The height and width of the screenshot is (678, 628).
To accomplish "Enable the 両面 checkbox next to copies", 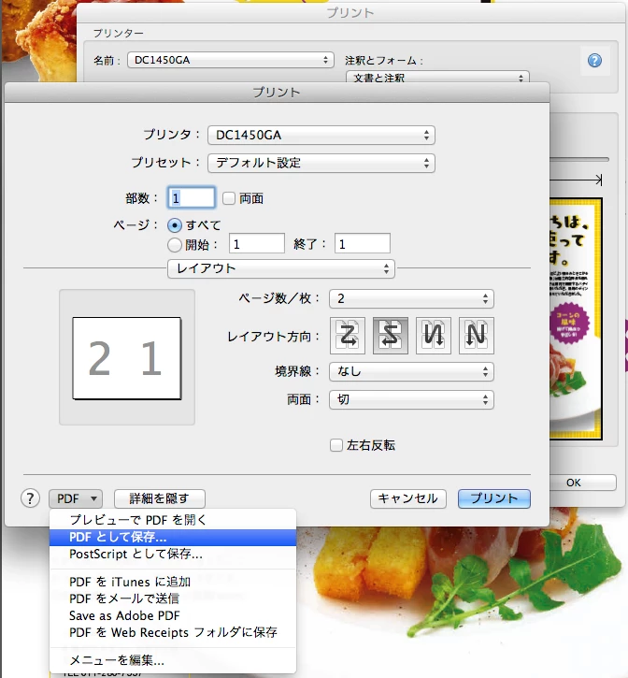I will (229, 198).
